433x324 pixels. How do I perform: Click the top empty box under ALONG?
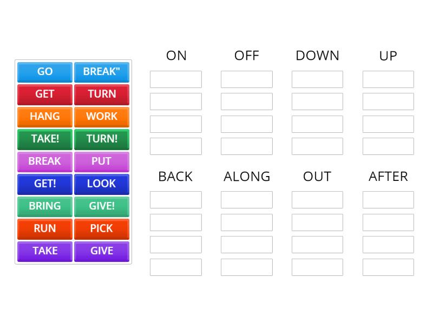[246, 200]
